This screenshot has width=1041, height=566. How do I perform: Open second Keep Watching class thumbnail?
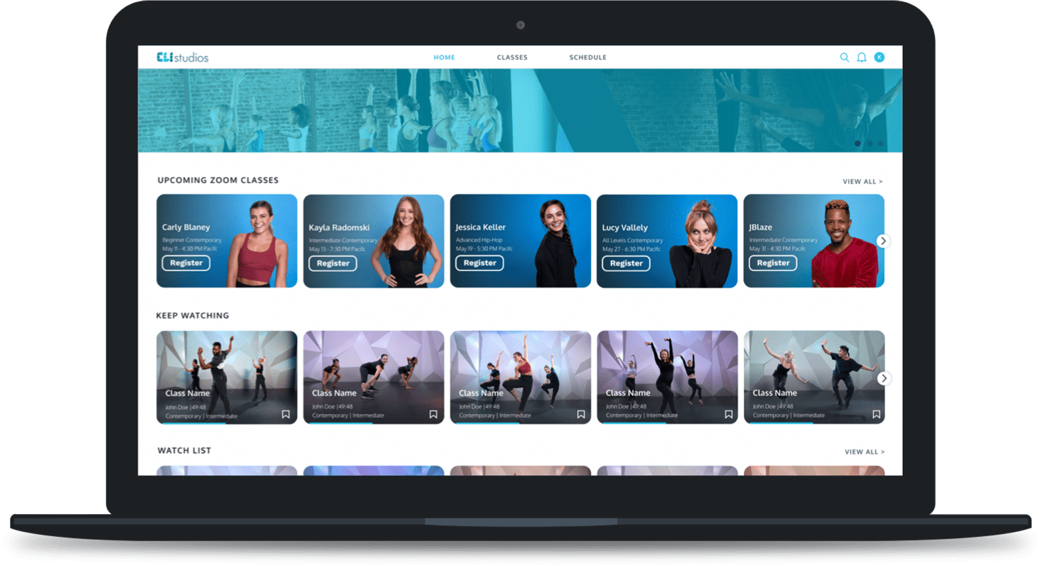coord(373,368)
